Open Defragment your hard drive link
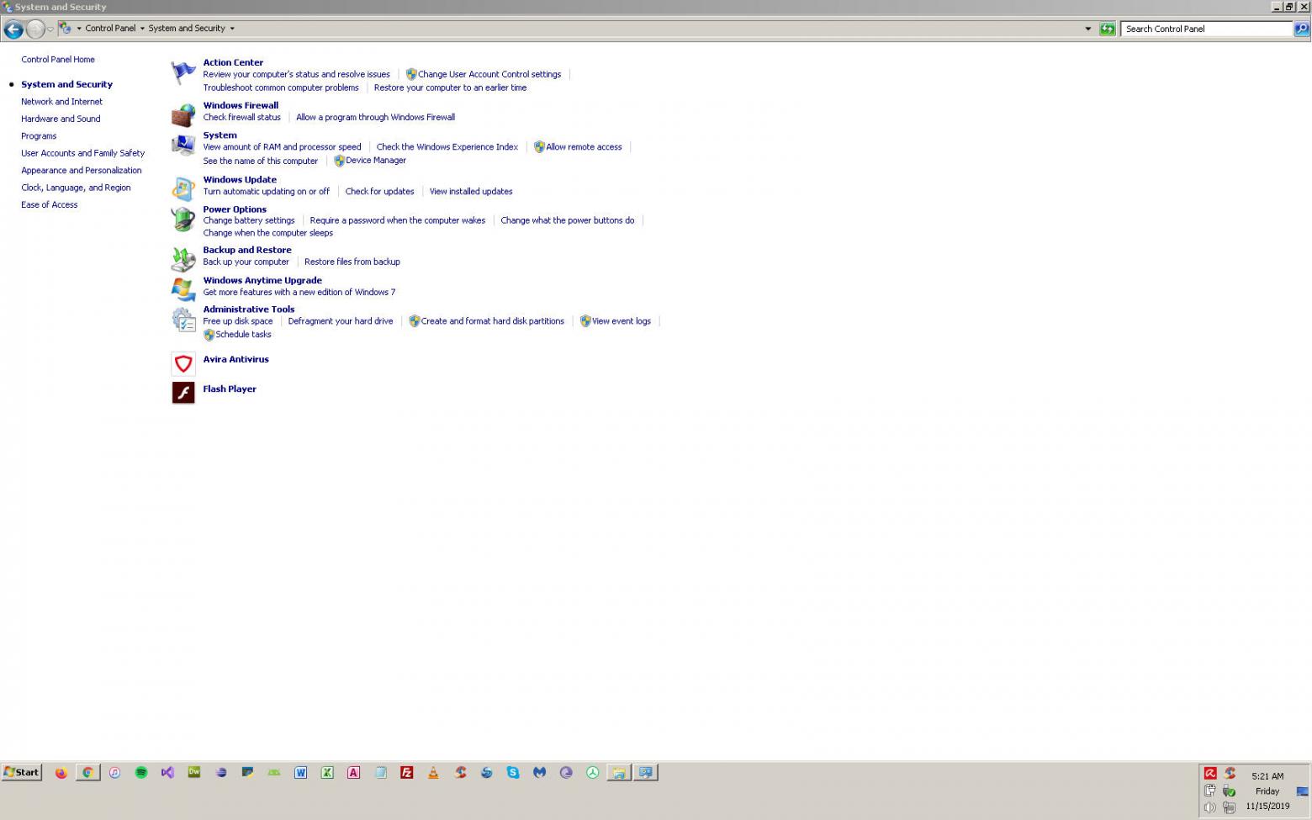1312x820 pixels. [341, 321]
